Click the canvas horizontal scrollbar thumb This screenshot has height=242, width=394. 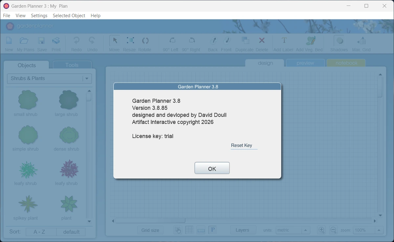(150, 221)
